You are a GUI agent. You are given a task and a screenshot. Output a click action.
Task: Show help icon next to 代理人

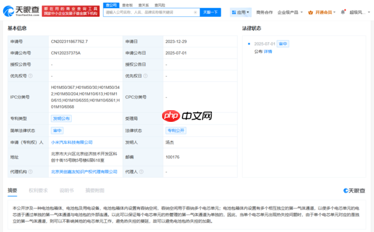click(x=141, y=172)
